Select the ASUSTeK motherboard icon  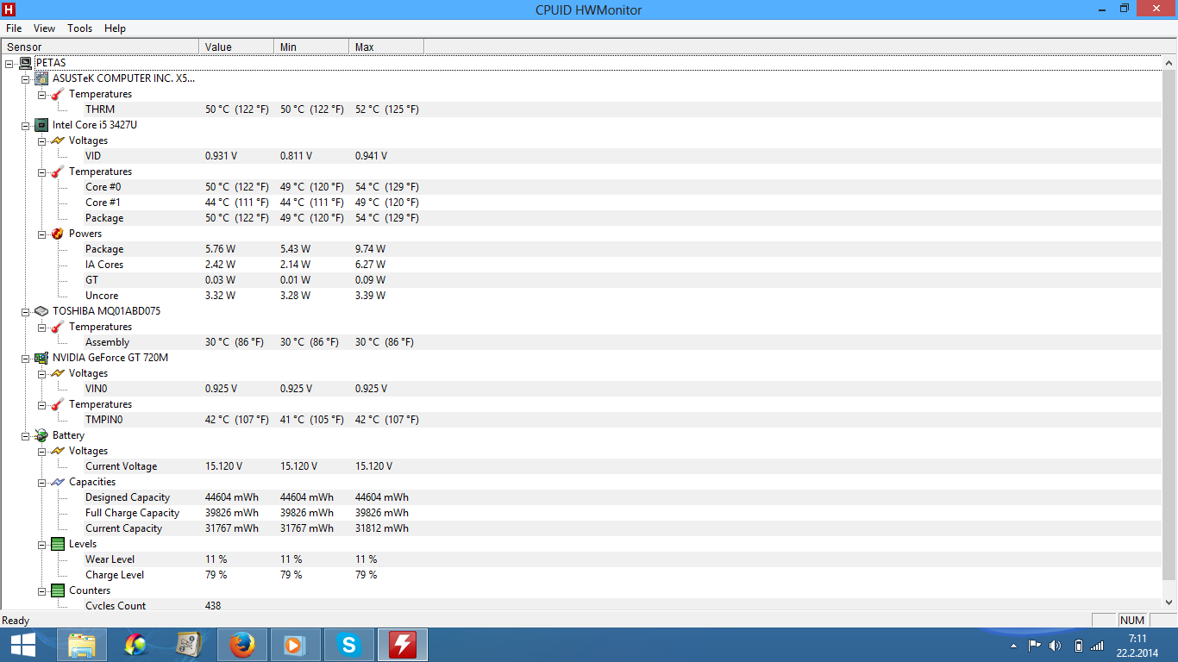[x=41, y=78]
